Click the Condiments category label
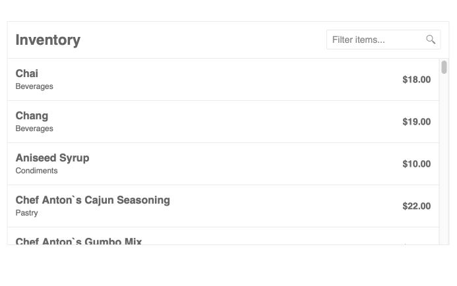 tap(36, 171)
